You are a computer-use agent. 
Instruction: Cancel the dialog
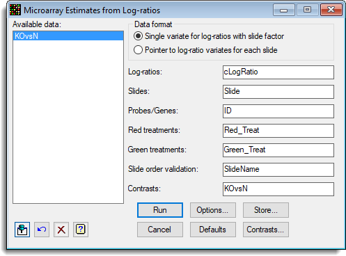click(160, 230)
